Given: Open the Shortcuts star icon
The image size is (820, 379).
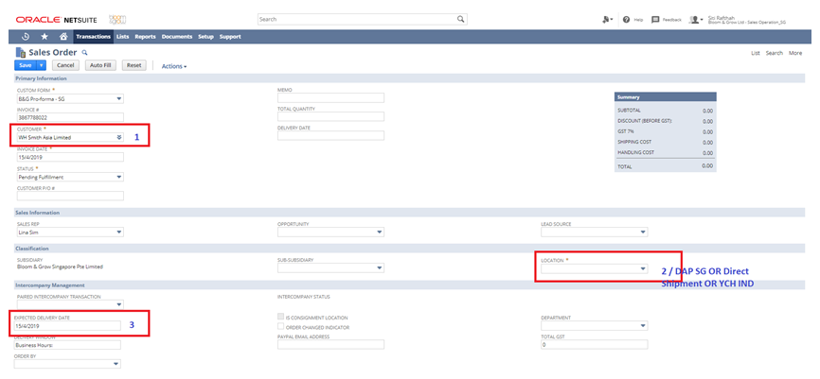Looking at the screenshot, I should tap(45, 37).
